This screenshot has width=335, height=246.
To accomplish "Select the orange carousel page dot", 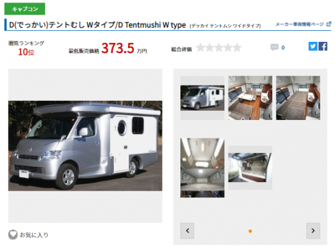I will point(250,231).
